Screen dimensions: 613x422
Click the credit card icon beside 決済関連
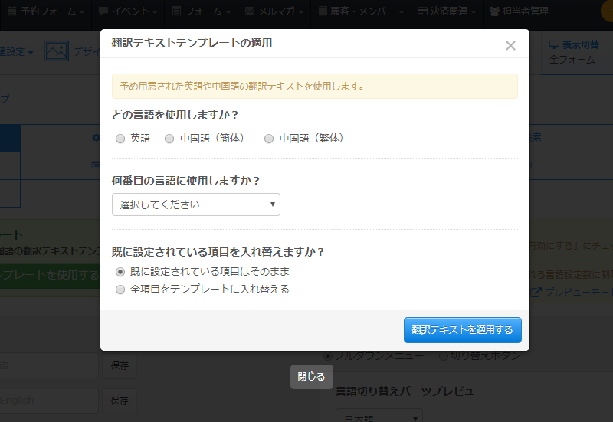coord(423,11)
